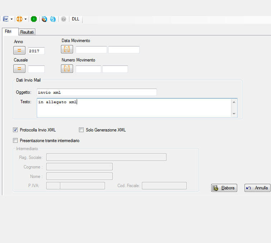Click the equals operator button for Causale
271x243 pixels.
coord(19,68)
